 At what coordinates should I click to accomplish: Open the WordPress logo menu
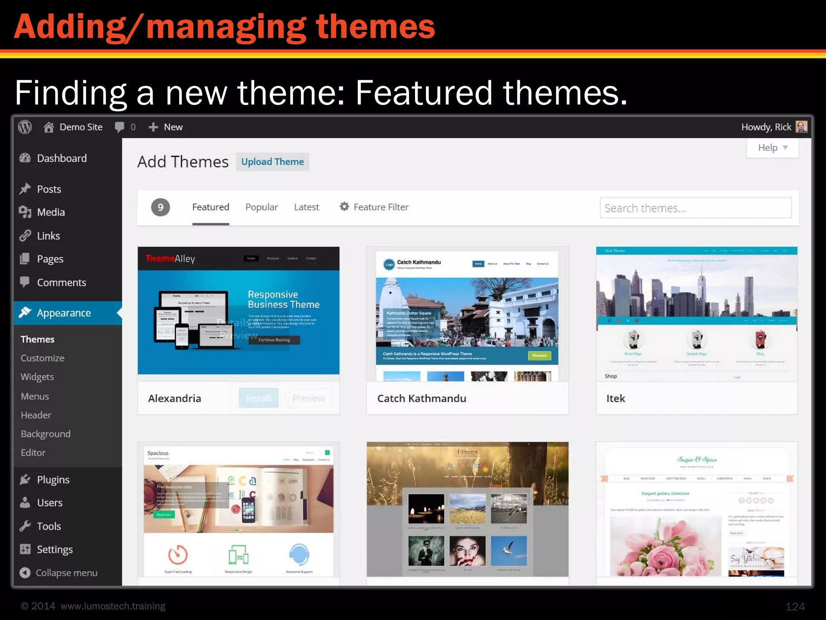click(25, 127)
